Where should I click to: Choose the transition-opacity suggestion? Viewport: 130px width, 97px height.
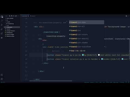tap(87, 39)
